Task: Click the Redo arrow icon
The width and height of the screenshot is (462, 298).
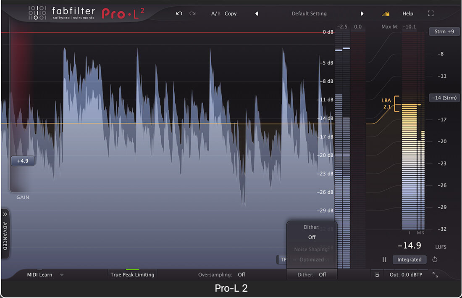Action: click(x=192, y=13)
